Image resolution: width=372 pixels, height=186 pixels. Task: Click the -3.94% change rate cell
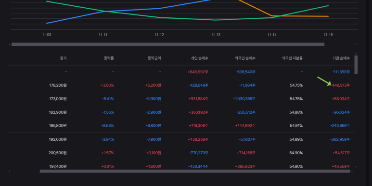108,139
